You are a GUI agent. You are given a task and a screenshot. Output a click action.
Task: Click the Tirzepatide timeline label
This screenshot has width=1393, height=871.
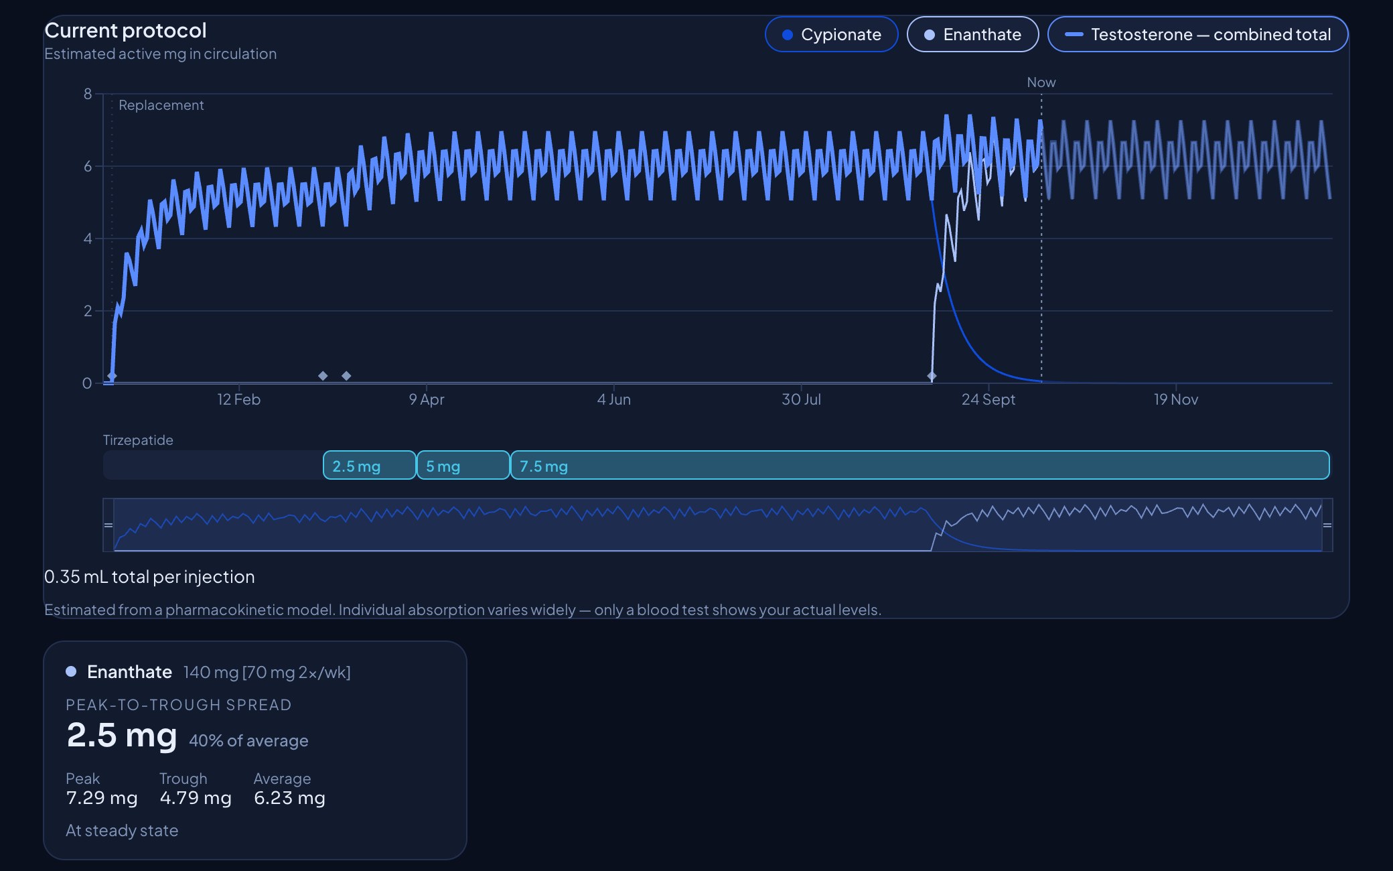click(x=138, y=440)
